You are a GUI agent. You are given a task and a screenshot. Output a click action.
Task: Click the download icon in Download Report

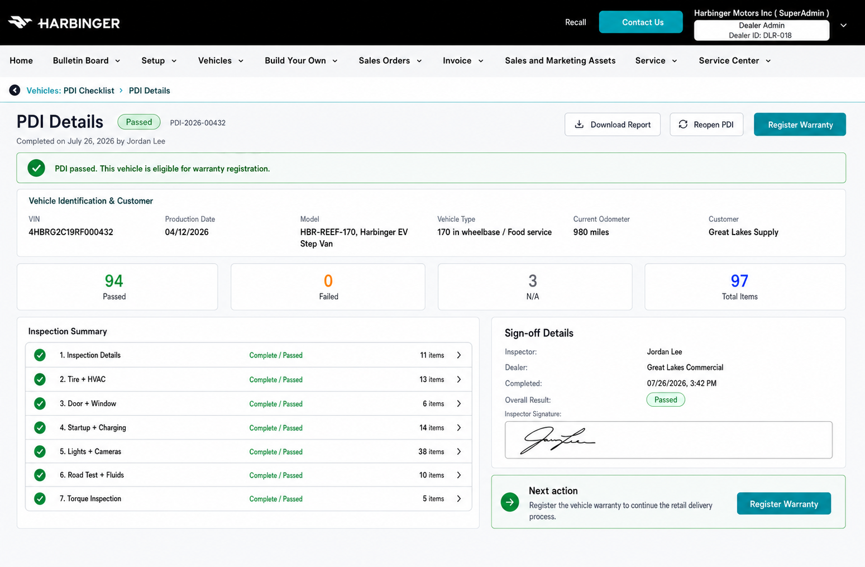[579, 125]
